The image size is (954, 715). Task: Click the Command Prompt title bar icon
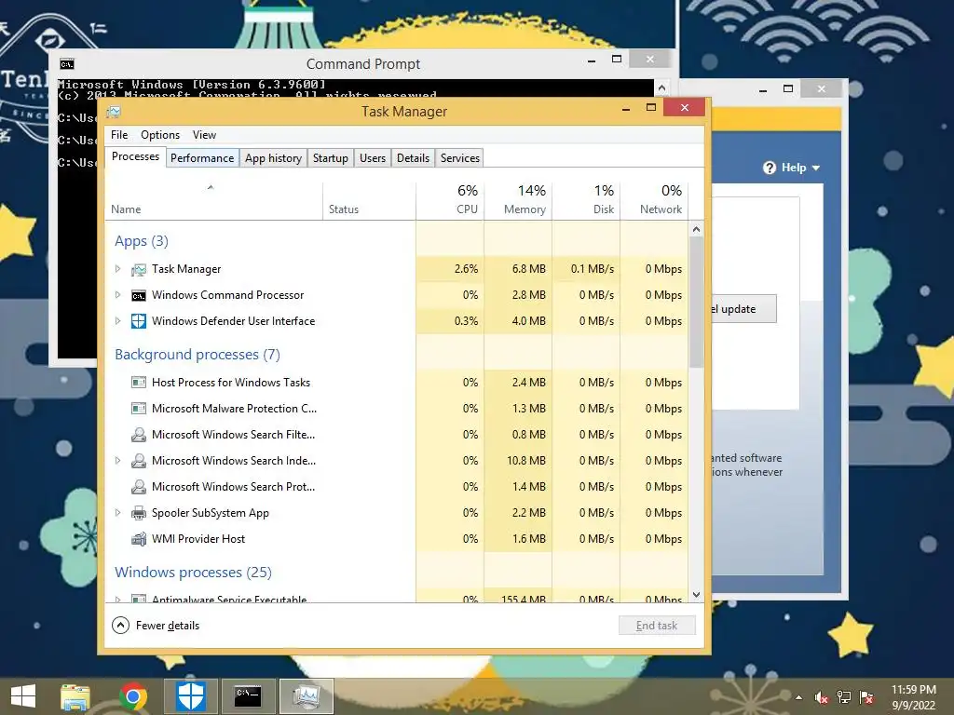[67, 64]
